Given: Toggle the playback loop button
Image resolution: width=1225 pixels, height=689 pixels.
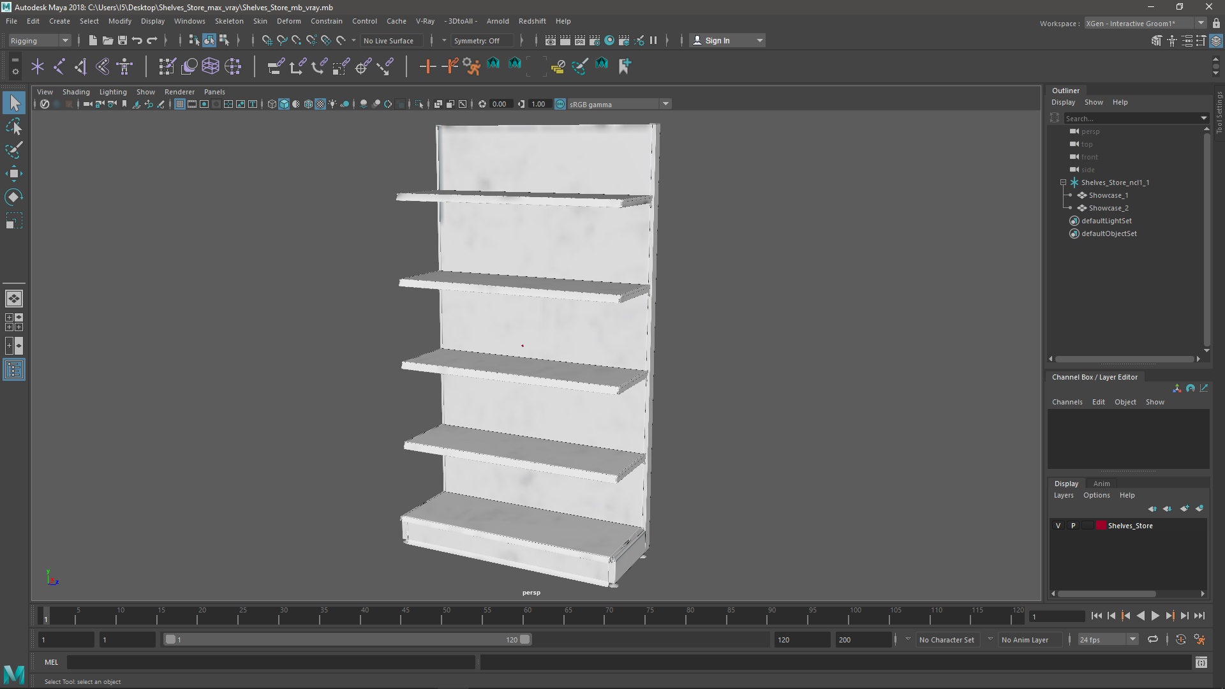Looking at the screenshot, I should [x=1153, y=639].
